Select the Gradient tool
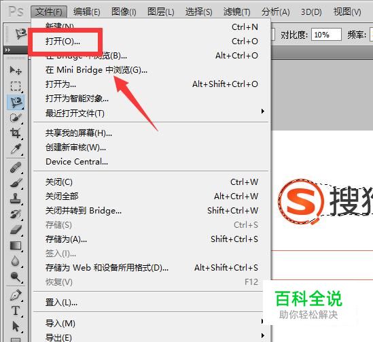 tap(16, 245)
